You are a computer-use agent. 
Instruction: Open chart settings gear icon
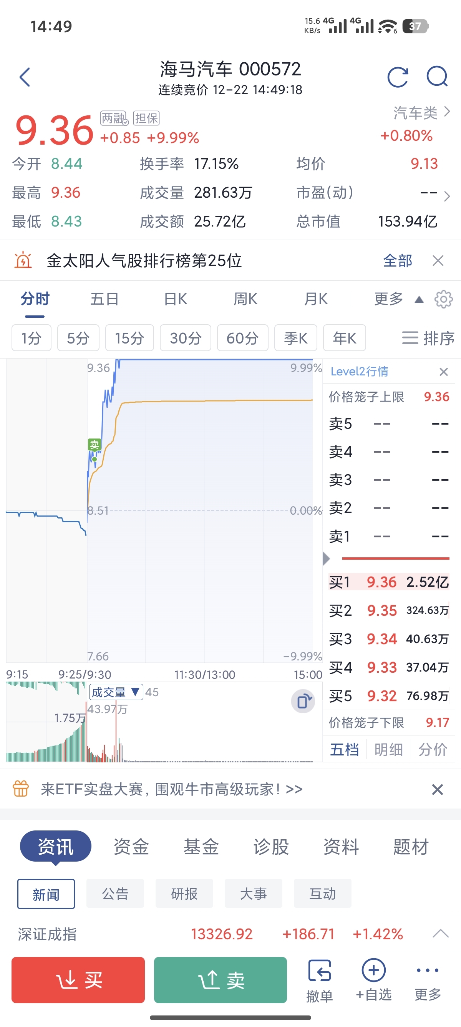click(443, 299)
